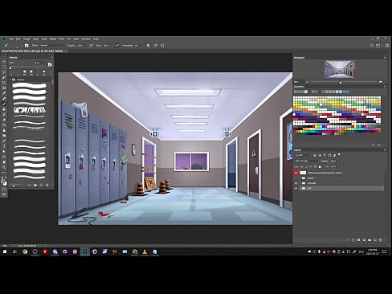The width and height of the screenshot is (392, 294).
Task: Click the Navigator hallway thumbnail preview
Action: [x=340, y=69]
